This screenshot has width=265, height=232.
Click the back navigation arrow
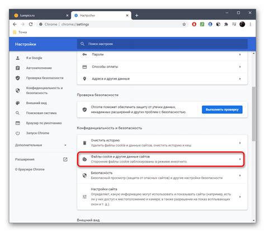(15, 24)
